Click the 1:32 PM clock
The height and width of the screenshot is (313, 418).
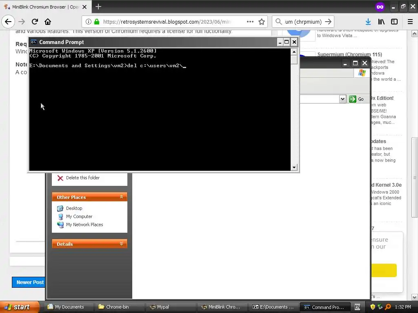(x=403, y=307)
